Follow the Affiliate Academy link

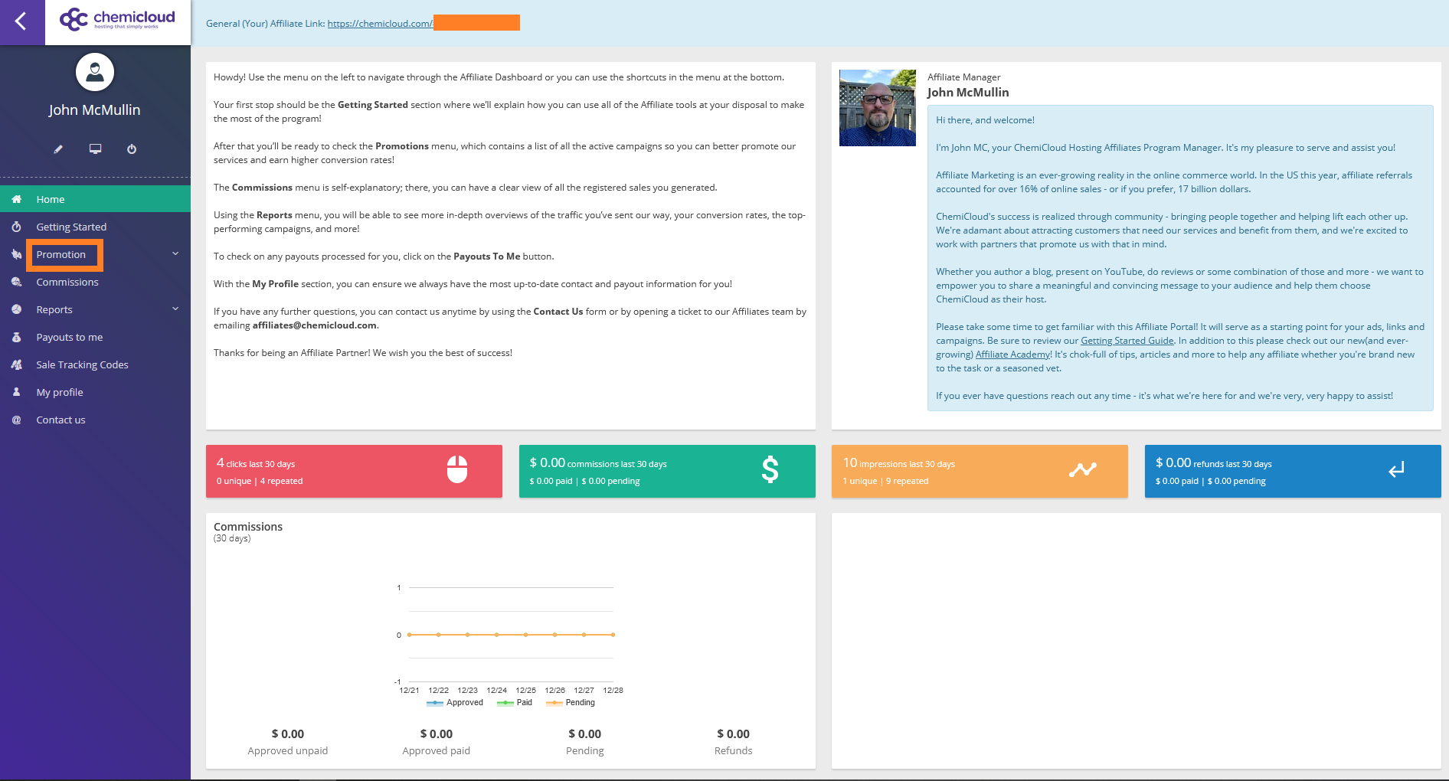coord(1012,355)
